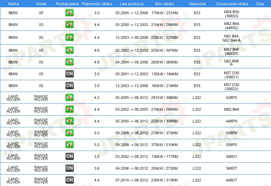Click engine capacity 4.6 cell
Viewport: 271px width, 186px height.
pyautogui.click(x=97, y=50)
